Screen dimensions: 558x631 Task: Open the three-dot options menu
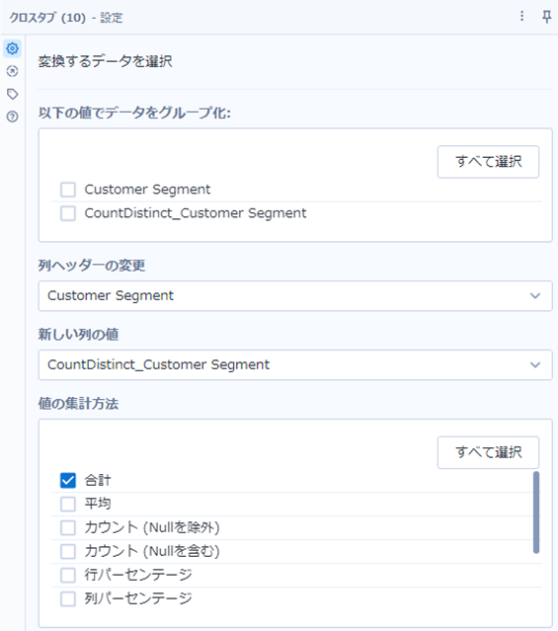coord(521,16)
